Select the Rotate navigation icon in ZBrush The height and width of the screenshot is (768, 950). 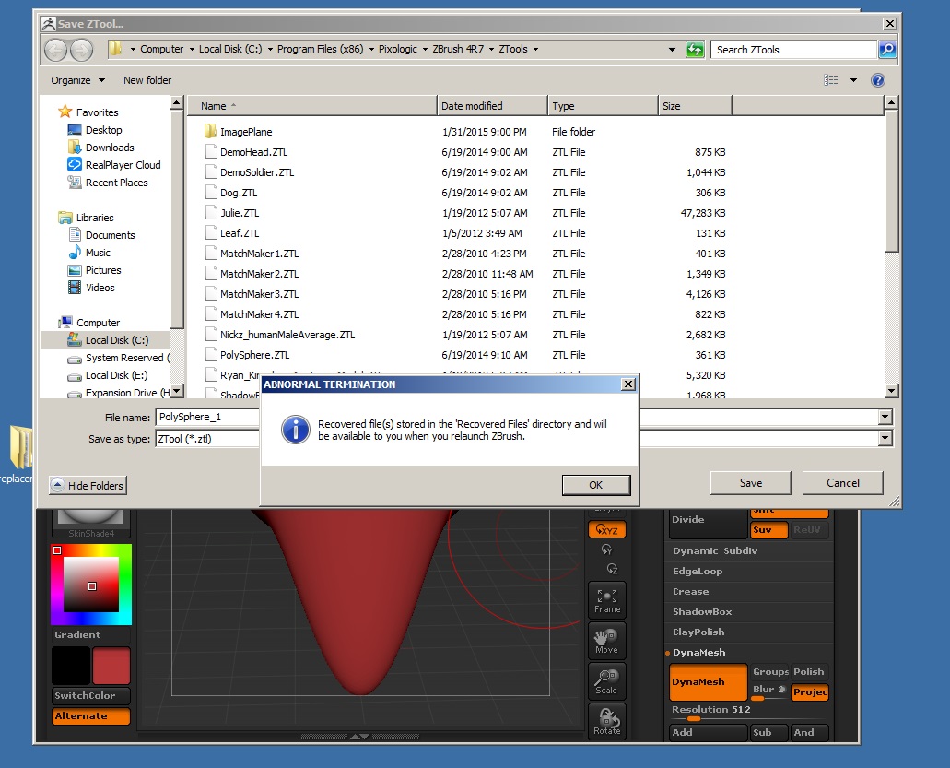(x=606, y=721)
